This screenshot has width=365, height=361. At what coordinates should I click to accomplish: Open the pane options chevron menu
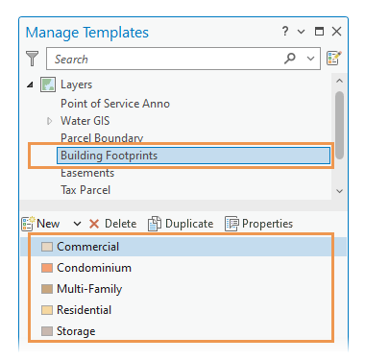point(301,32)
